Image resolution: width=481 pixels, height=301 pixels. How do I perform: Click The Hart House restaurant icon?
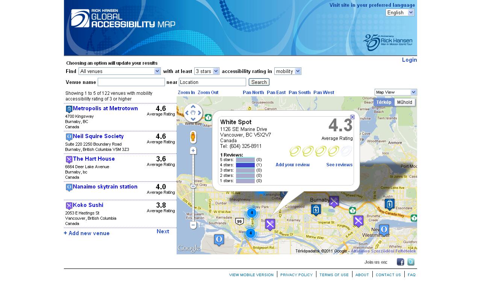(x=69, y=160)
